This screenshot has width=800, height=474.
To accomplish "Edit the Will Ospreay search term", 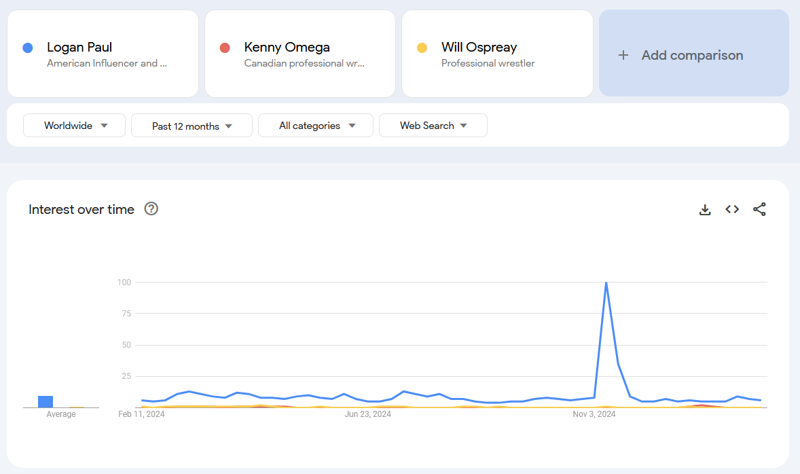I will tap(497, 54).
